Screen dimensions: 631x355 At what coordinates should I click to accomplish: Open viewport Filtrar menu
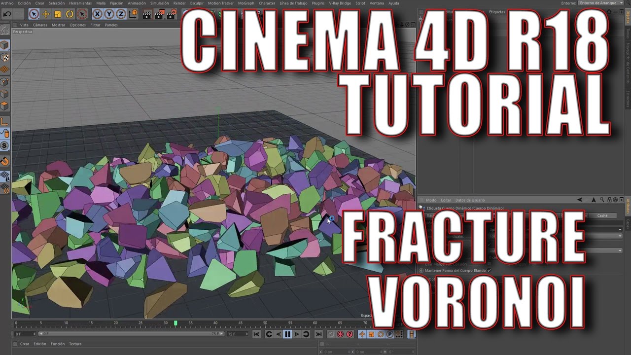[95, 25]
